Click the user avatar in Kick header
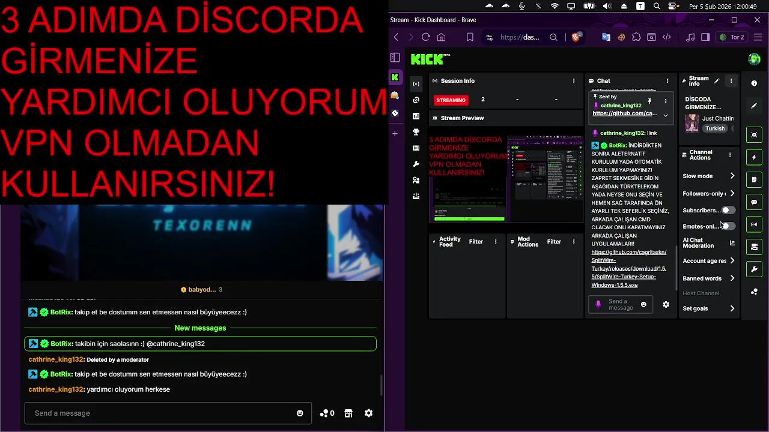Viewport: 769px width, 432px height. pyautogui.click(x=754, y=59)
